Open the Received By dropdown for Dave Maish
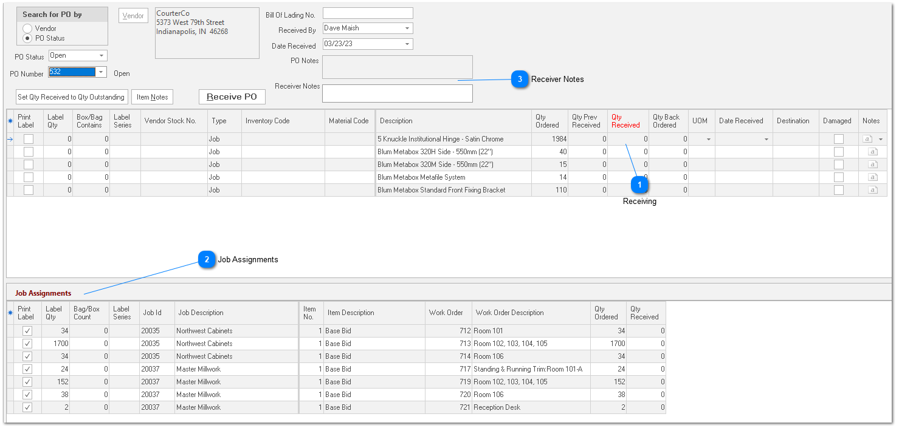The height and width of the screenshot is (428, 899). tap(407, 28)
